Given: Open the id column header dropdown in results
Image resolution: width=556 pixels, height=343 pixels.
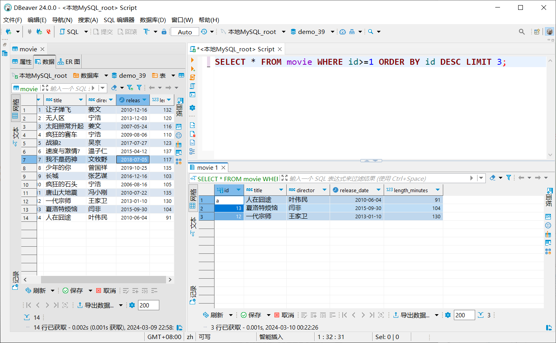Looking at the screenshot, I should tap(239, 190).
